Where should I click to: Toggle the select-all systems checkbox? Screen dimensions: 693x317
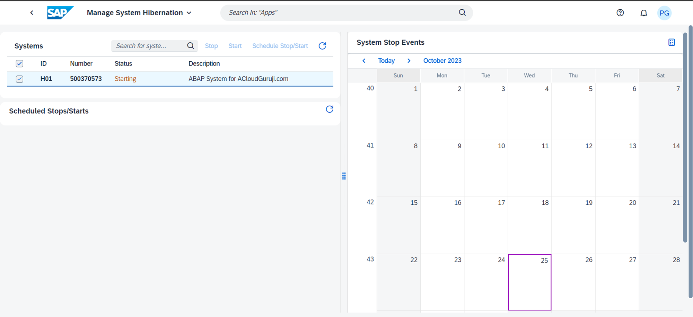tap(19, 63)
